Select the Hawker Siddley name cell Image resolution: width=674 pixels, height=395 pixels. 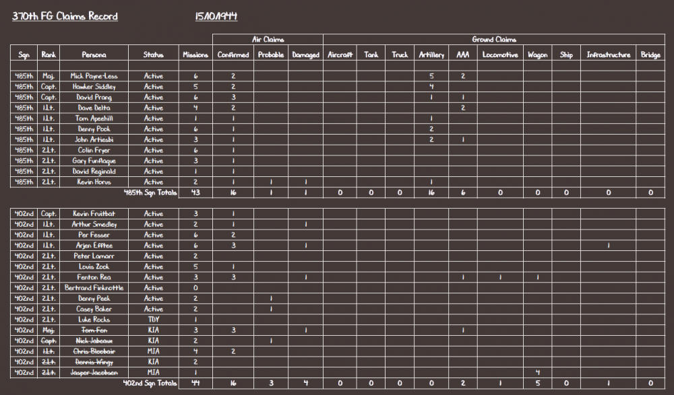click(x=94, y=87)
